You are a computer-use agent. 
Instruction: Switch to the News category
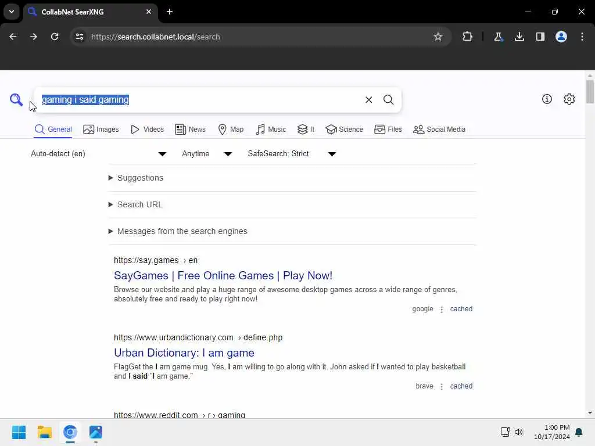(190, 130)
